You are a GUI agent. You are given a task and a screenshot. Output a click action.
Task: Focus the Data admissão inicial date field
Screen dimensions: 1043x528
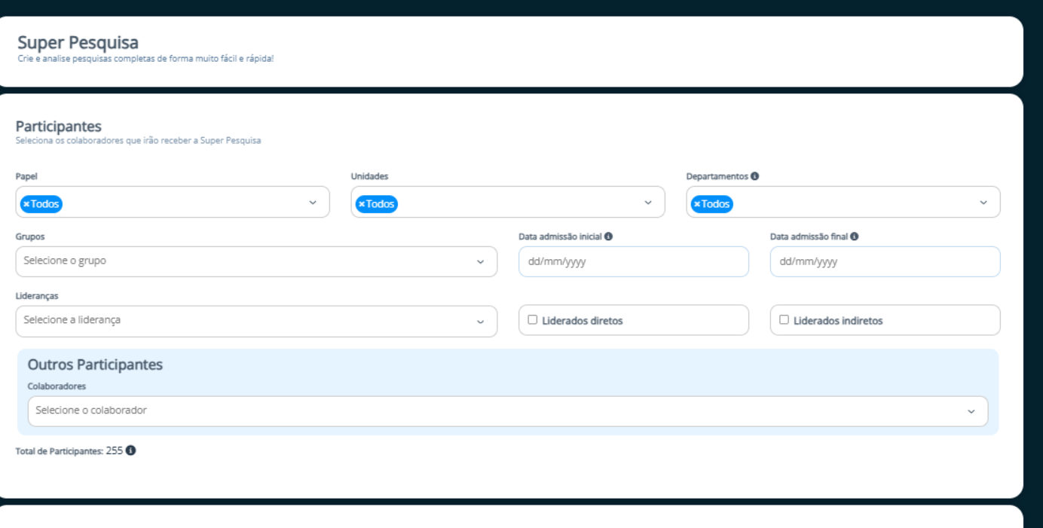pos(634,261)
